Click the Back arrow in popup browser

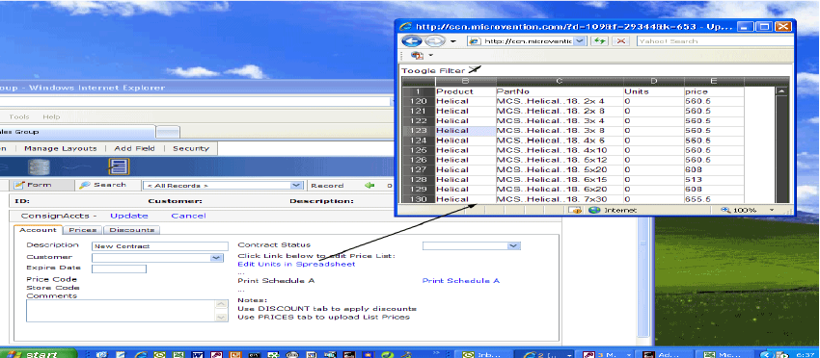(412, 41)
